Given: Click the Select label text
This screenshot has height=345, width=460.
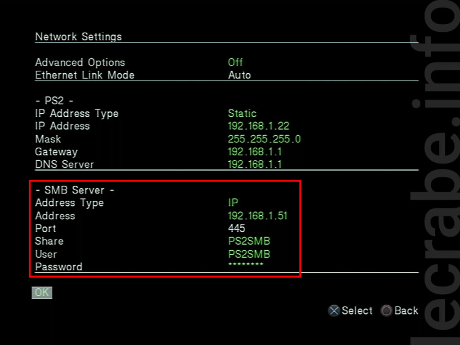Looking at the screenshot, I should tap(357, 310).
